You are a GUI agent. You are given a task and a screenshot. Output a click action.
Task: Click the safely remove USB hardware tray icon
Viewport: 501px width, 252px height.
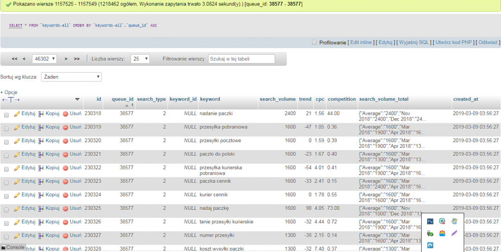coord(430,233)
